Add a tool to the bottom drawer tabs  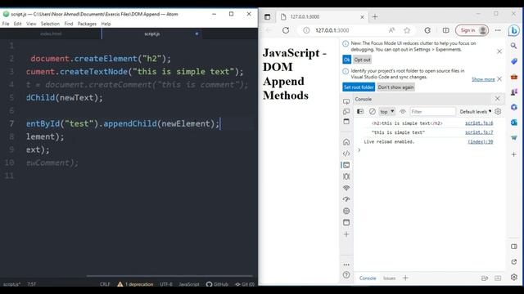405,278
